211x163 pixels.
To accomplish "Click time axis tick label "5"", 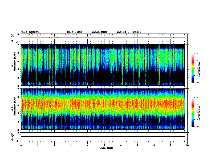I will 104,145.
